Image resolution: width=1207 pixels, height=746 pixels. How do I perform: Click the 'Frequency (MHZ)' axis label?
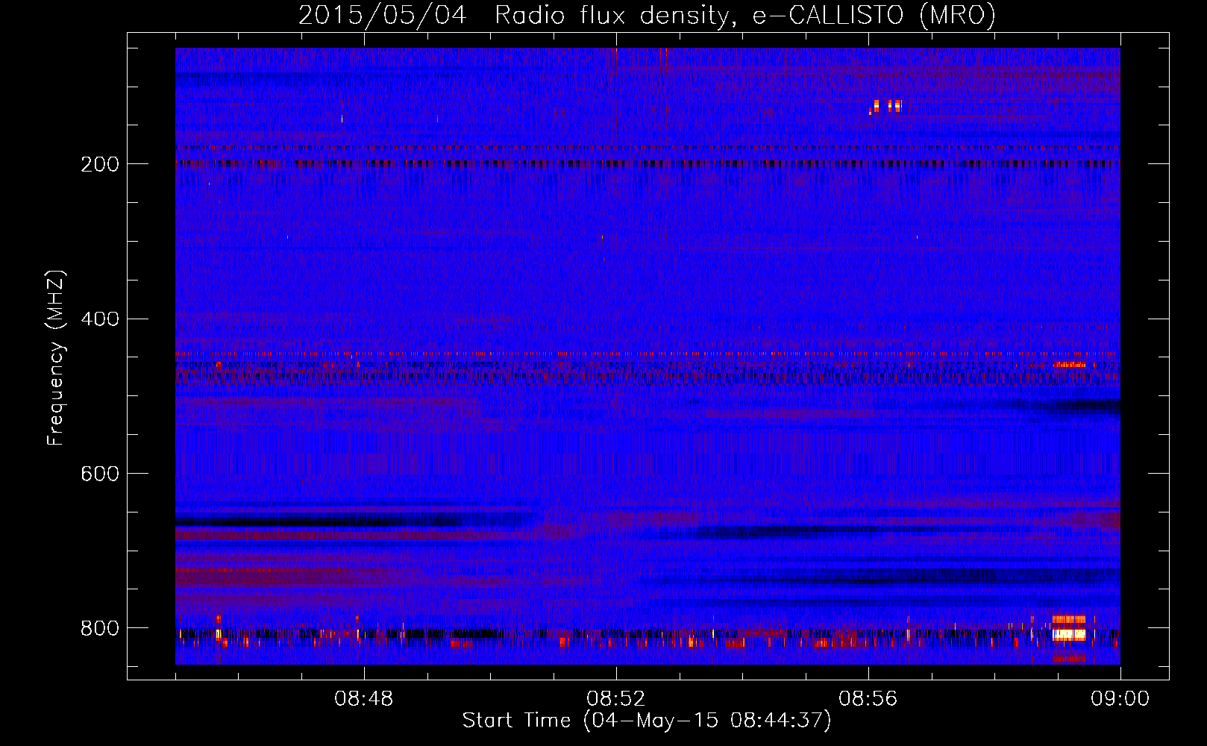pos(55,358)
